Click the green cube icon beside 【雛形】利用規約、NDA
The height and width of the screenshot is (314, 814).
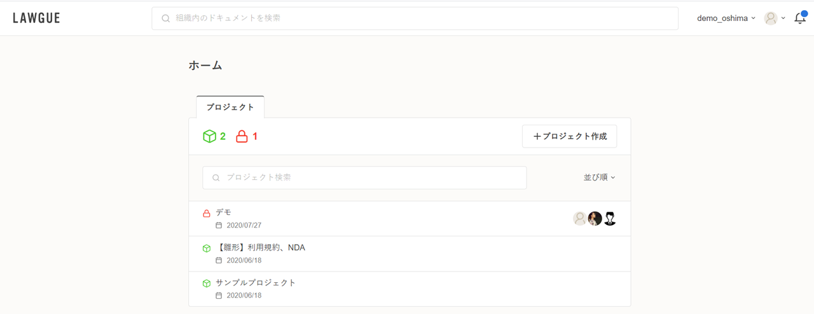tap(206, 248)
